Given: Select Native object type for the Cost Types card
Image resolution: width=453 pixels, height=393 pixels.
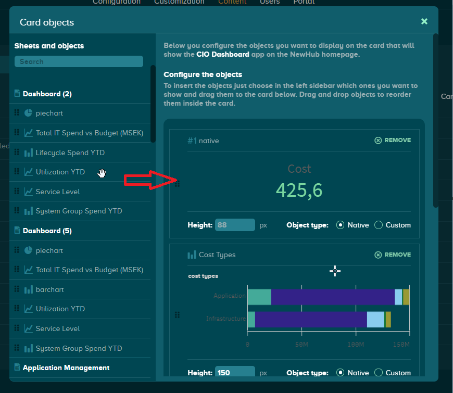Looking at the screenshot, I should point(341,373).
